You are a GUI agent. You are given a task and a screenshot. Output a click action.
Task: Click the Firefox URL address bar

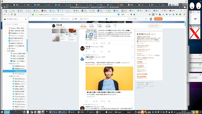(x=75, y=15)
